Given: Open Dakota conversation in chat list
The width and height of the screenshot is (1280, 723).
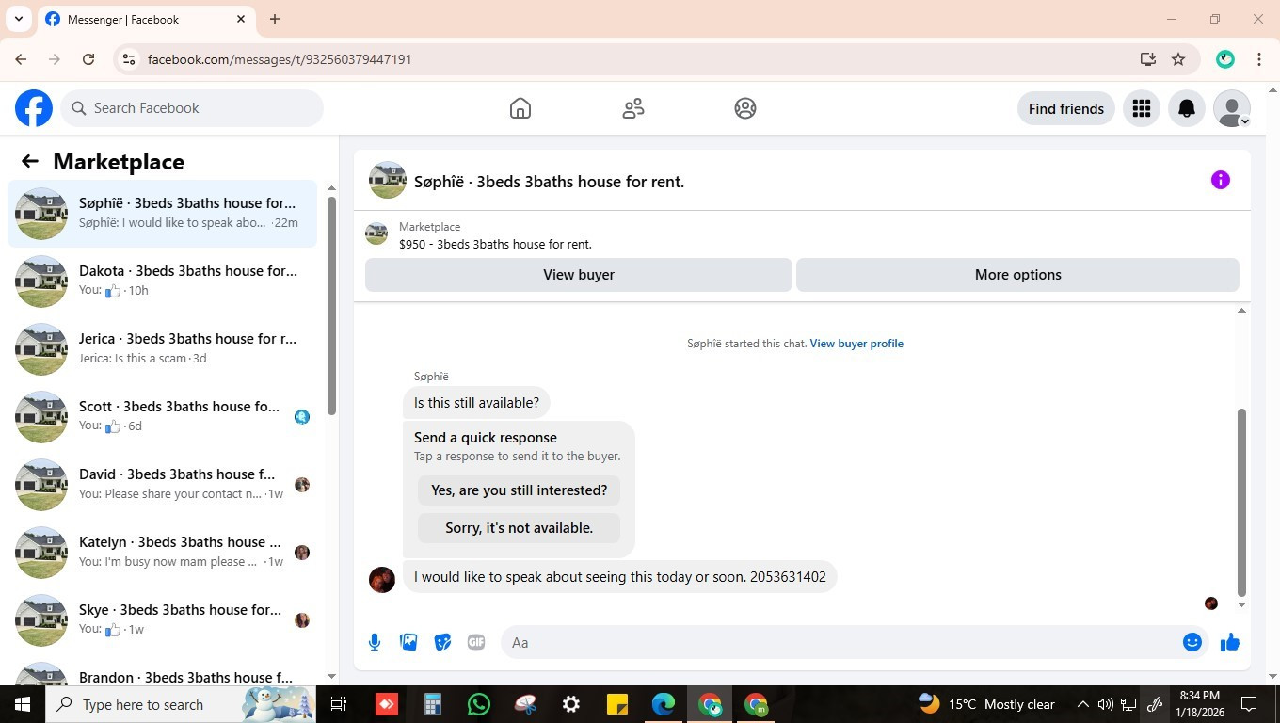Looking at the screenshot, I should 163,281.
